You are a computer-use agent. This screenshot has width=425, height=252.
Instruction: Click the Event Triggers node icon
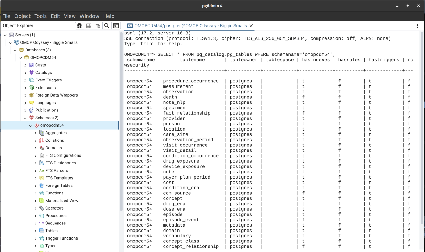point(32,80)
